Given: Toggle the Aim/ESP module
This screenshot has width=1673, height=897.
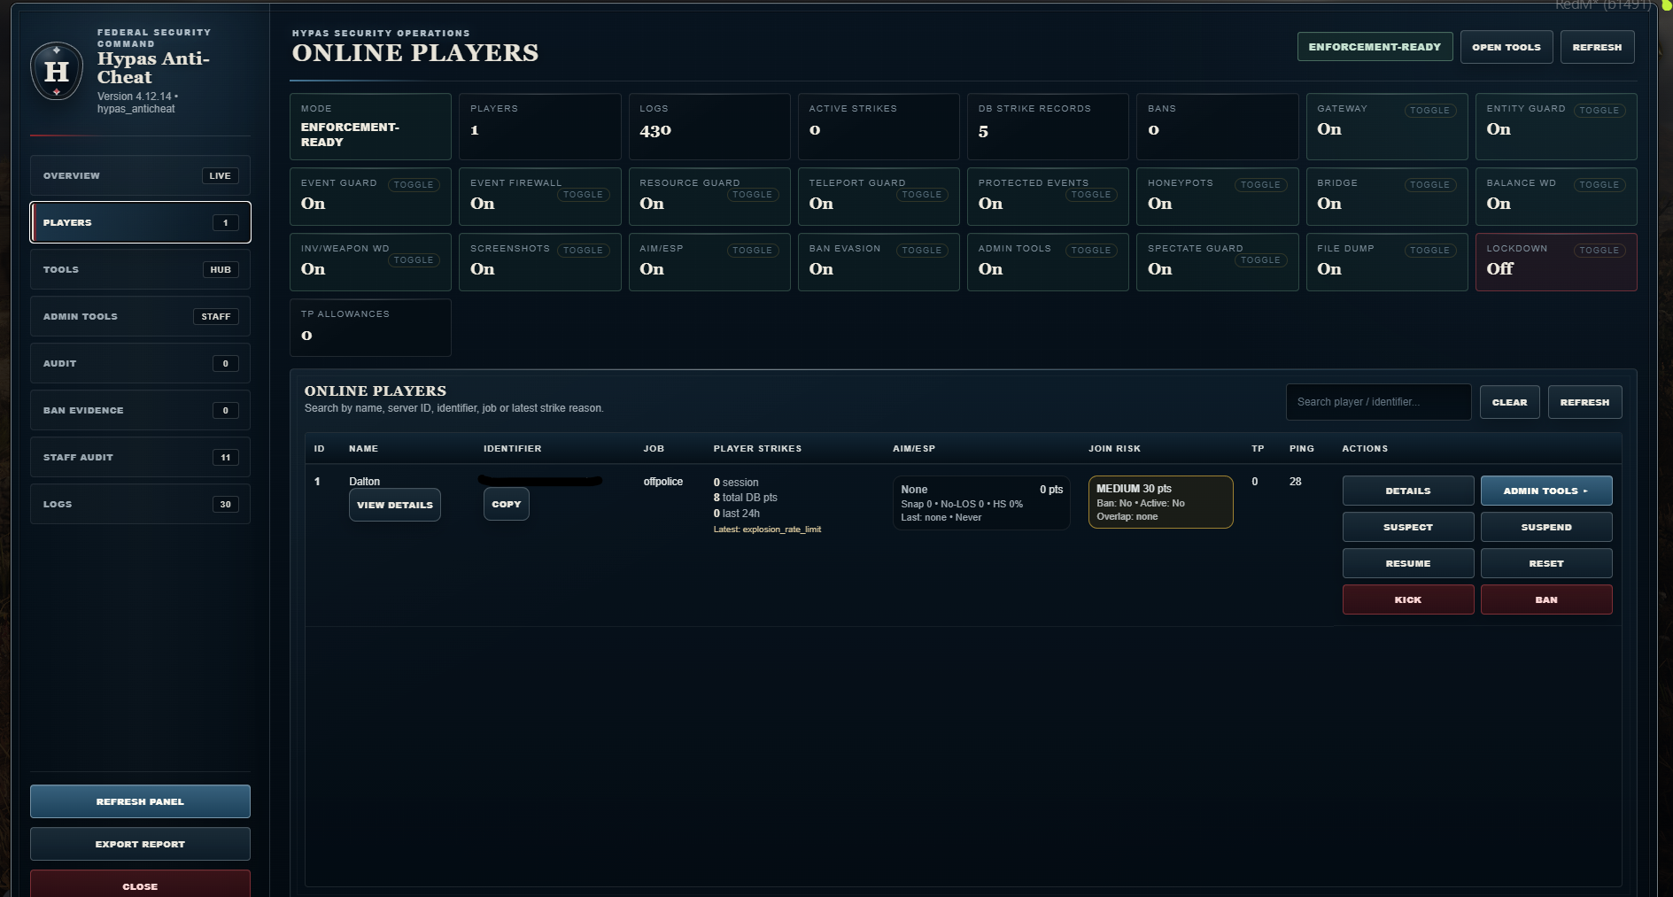Looking at the screenshot, I should [752, 251].
